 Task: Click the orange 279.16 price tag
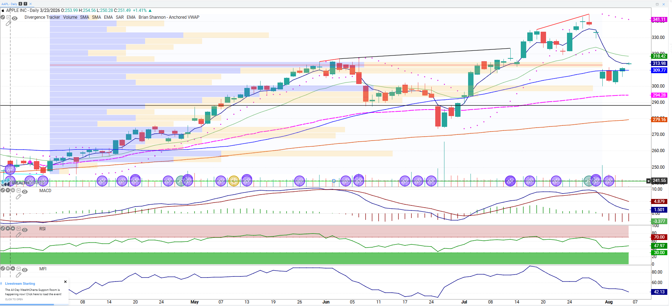pyautogui.click(x=659, y=120)
